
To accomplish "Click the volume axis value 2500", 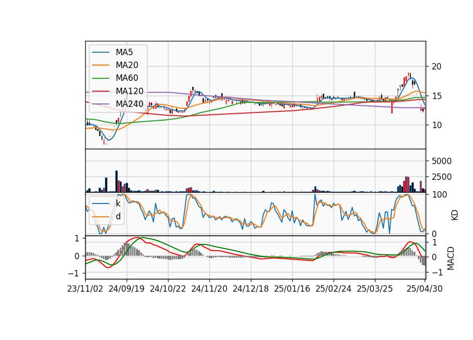I will click(441, 177).
